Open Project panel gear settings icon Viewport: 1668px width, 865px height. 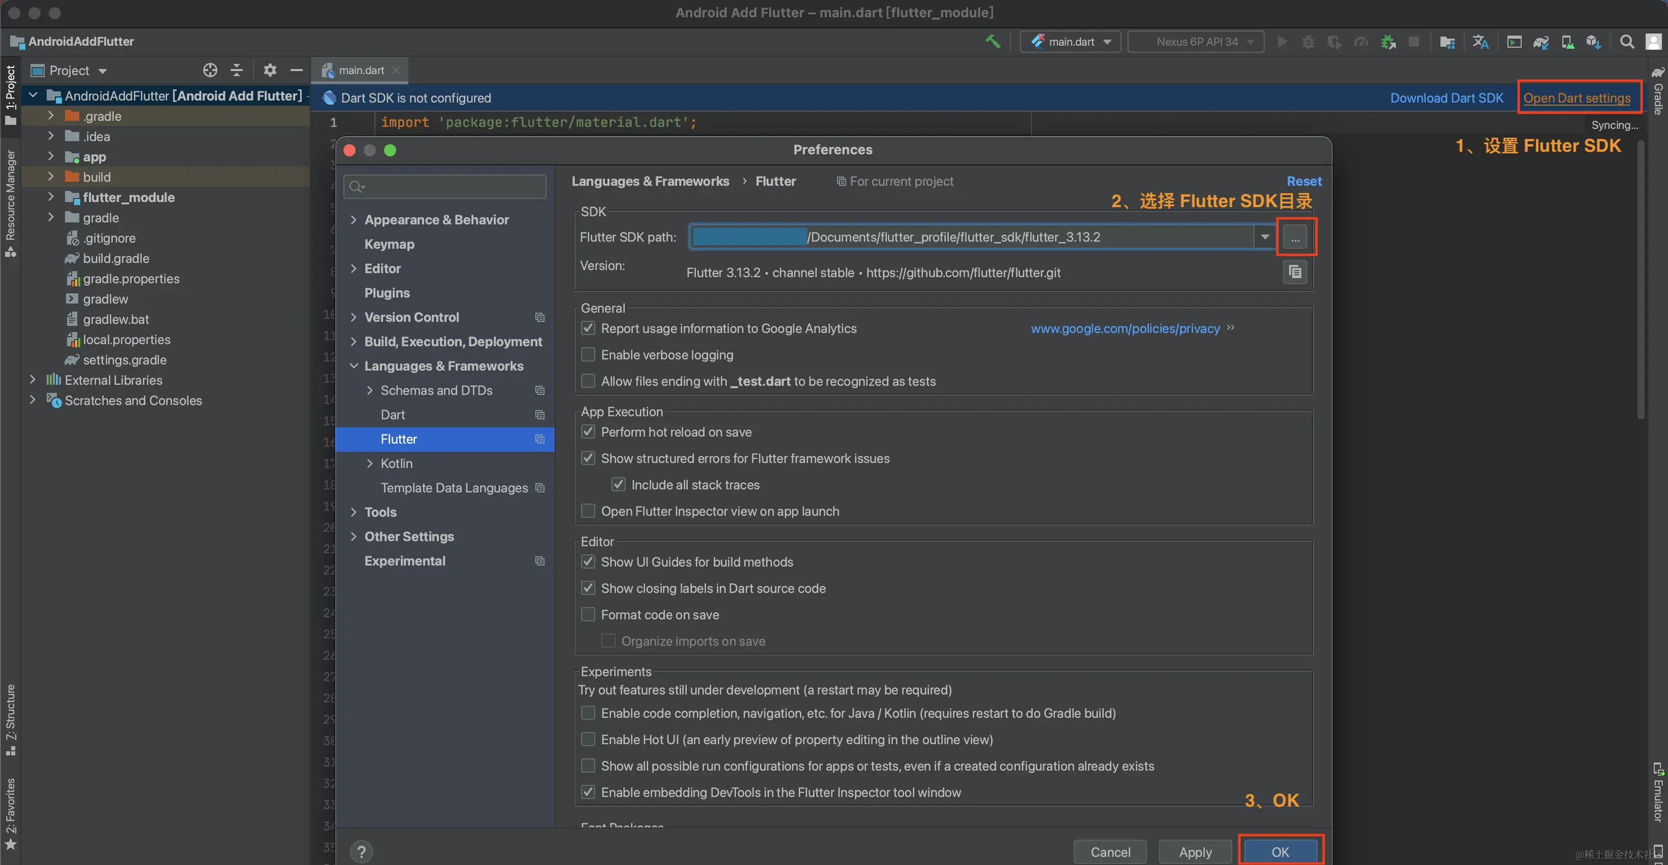(269, 70)
